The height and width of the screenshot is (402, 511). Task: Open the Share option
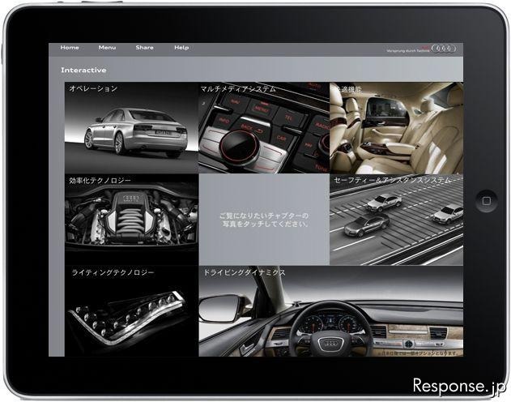pos(144,48)
